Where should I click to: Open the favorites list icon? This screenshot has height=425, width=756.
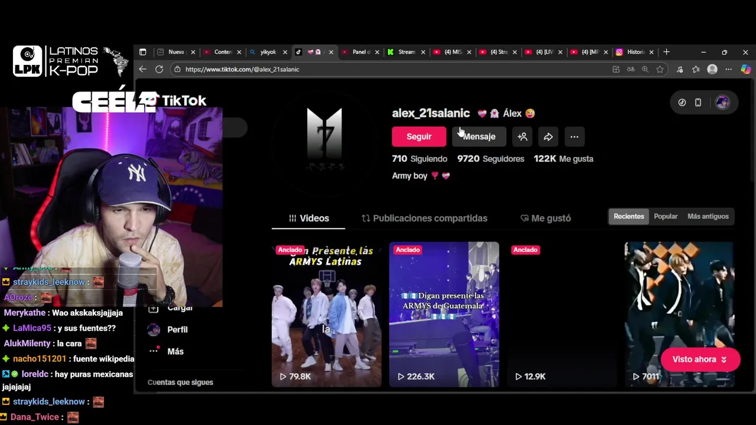696,69
